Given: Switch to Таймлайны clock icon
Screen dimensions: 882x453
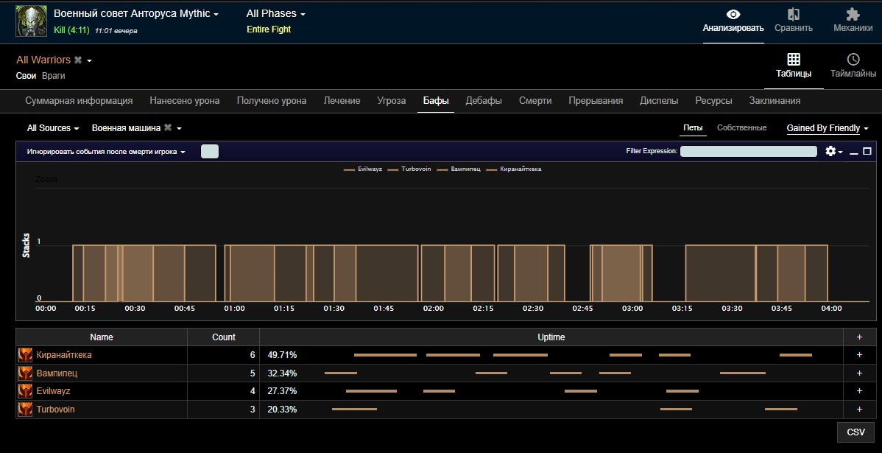Looking at the screenshot, I should coord(853,60).
